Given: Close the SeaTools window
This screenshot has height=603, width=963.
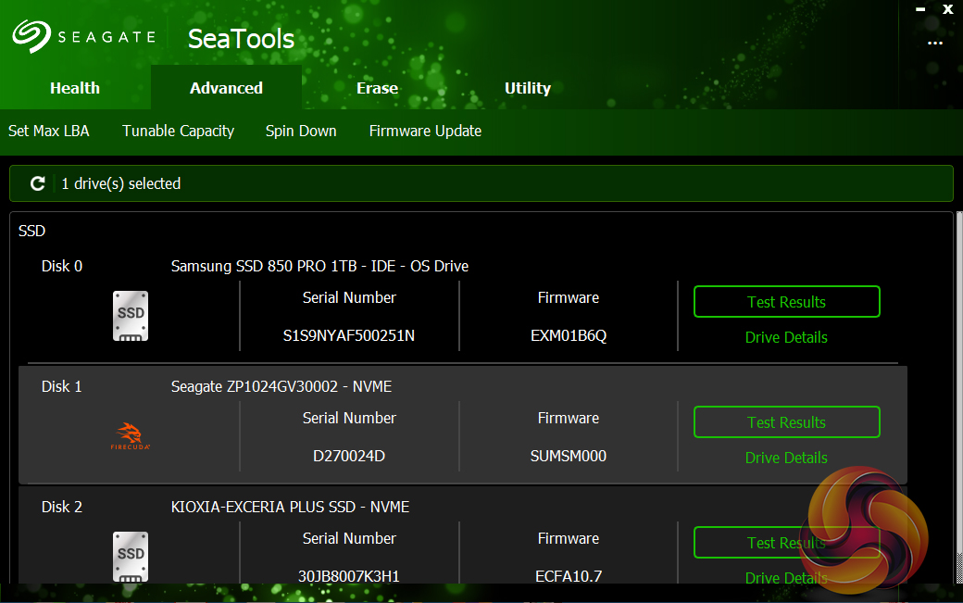Looking at the screenshot, I should click(948, 9).
